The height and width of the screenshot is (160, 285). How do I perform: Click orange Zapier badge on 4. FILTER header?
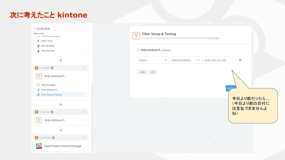pos(36,112)
